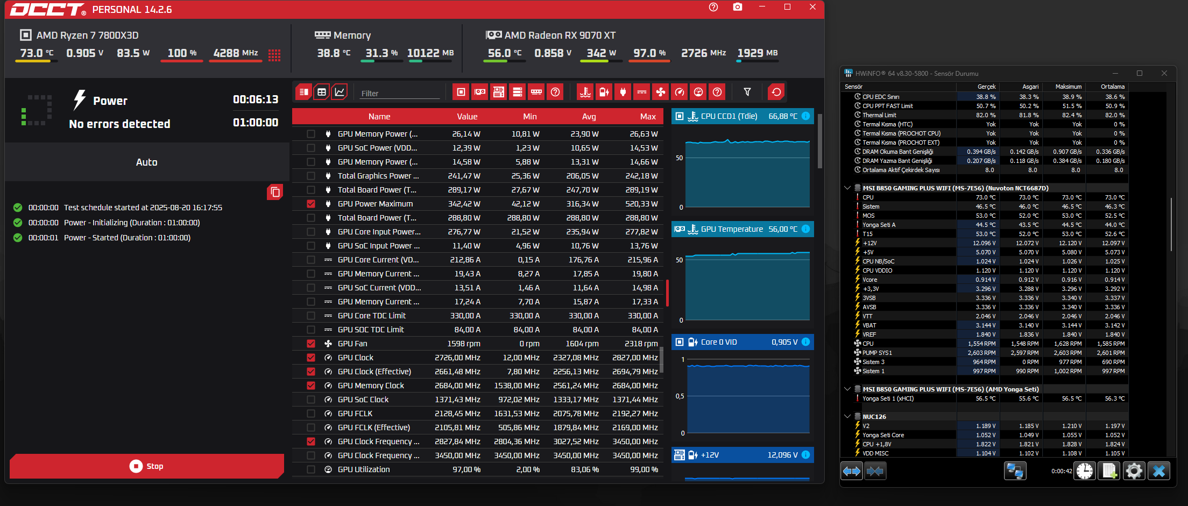Image resolution: width=1188 pixels, height=506 pixels.
Task: Open info for the CPU CCD1 (Tdie) graph
Action: [x=805, y=116]
